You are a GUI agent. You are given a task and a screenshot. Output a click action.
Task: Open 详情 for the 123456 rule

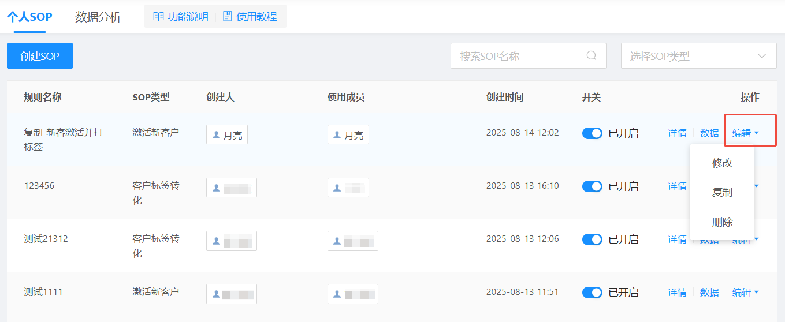click(x=677, y=186)
